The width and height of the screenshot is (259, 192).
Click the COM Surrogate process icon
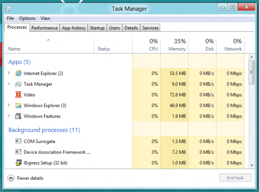[18, 141]
